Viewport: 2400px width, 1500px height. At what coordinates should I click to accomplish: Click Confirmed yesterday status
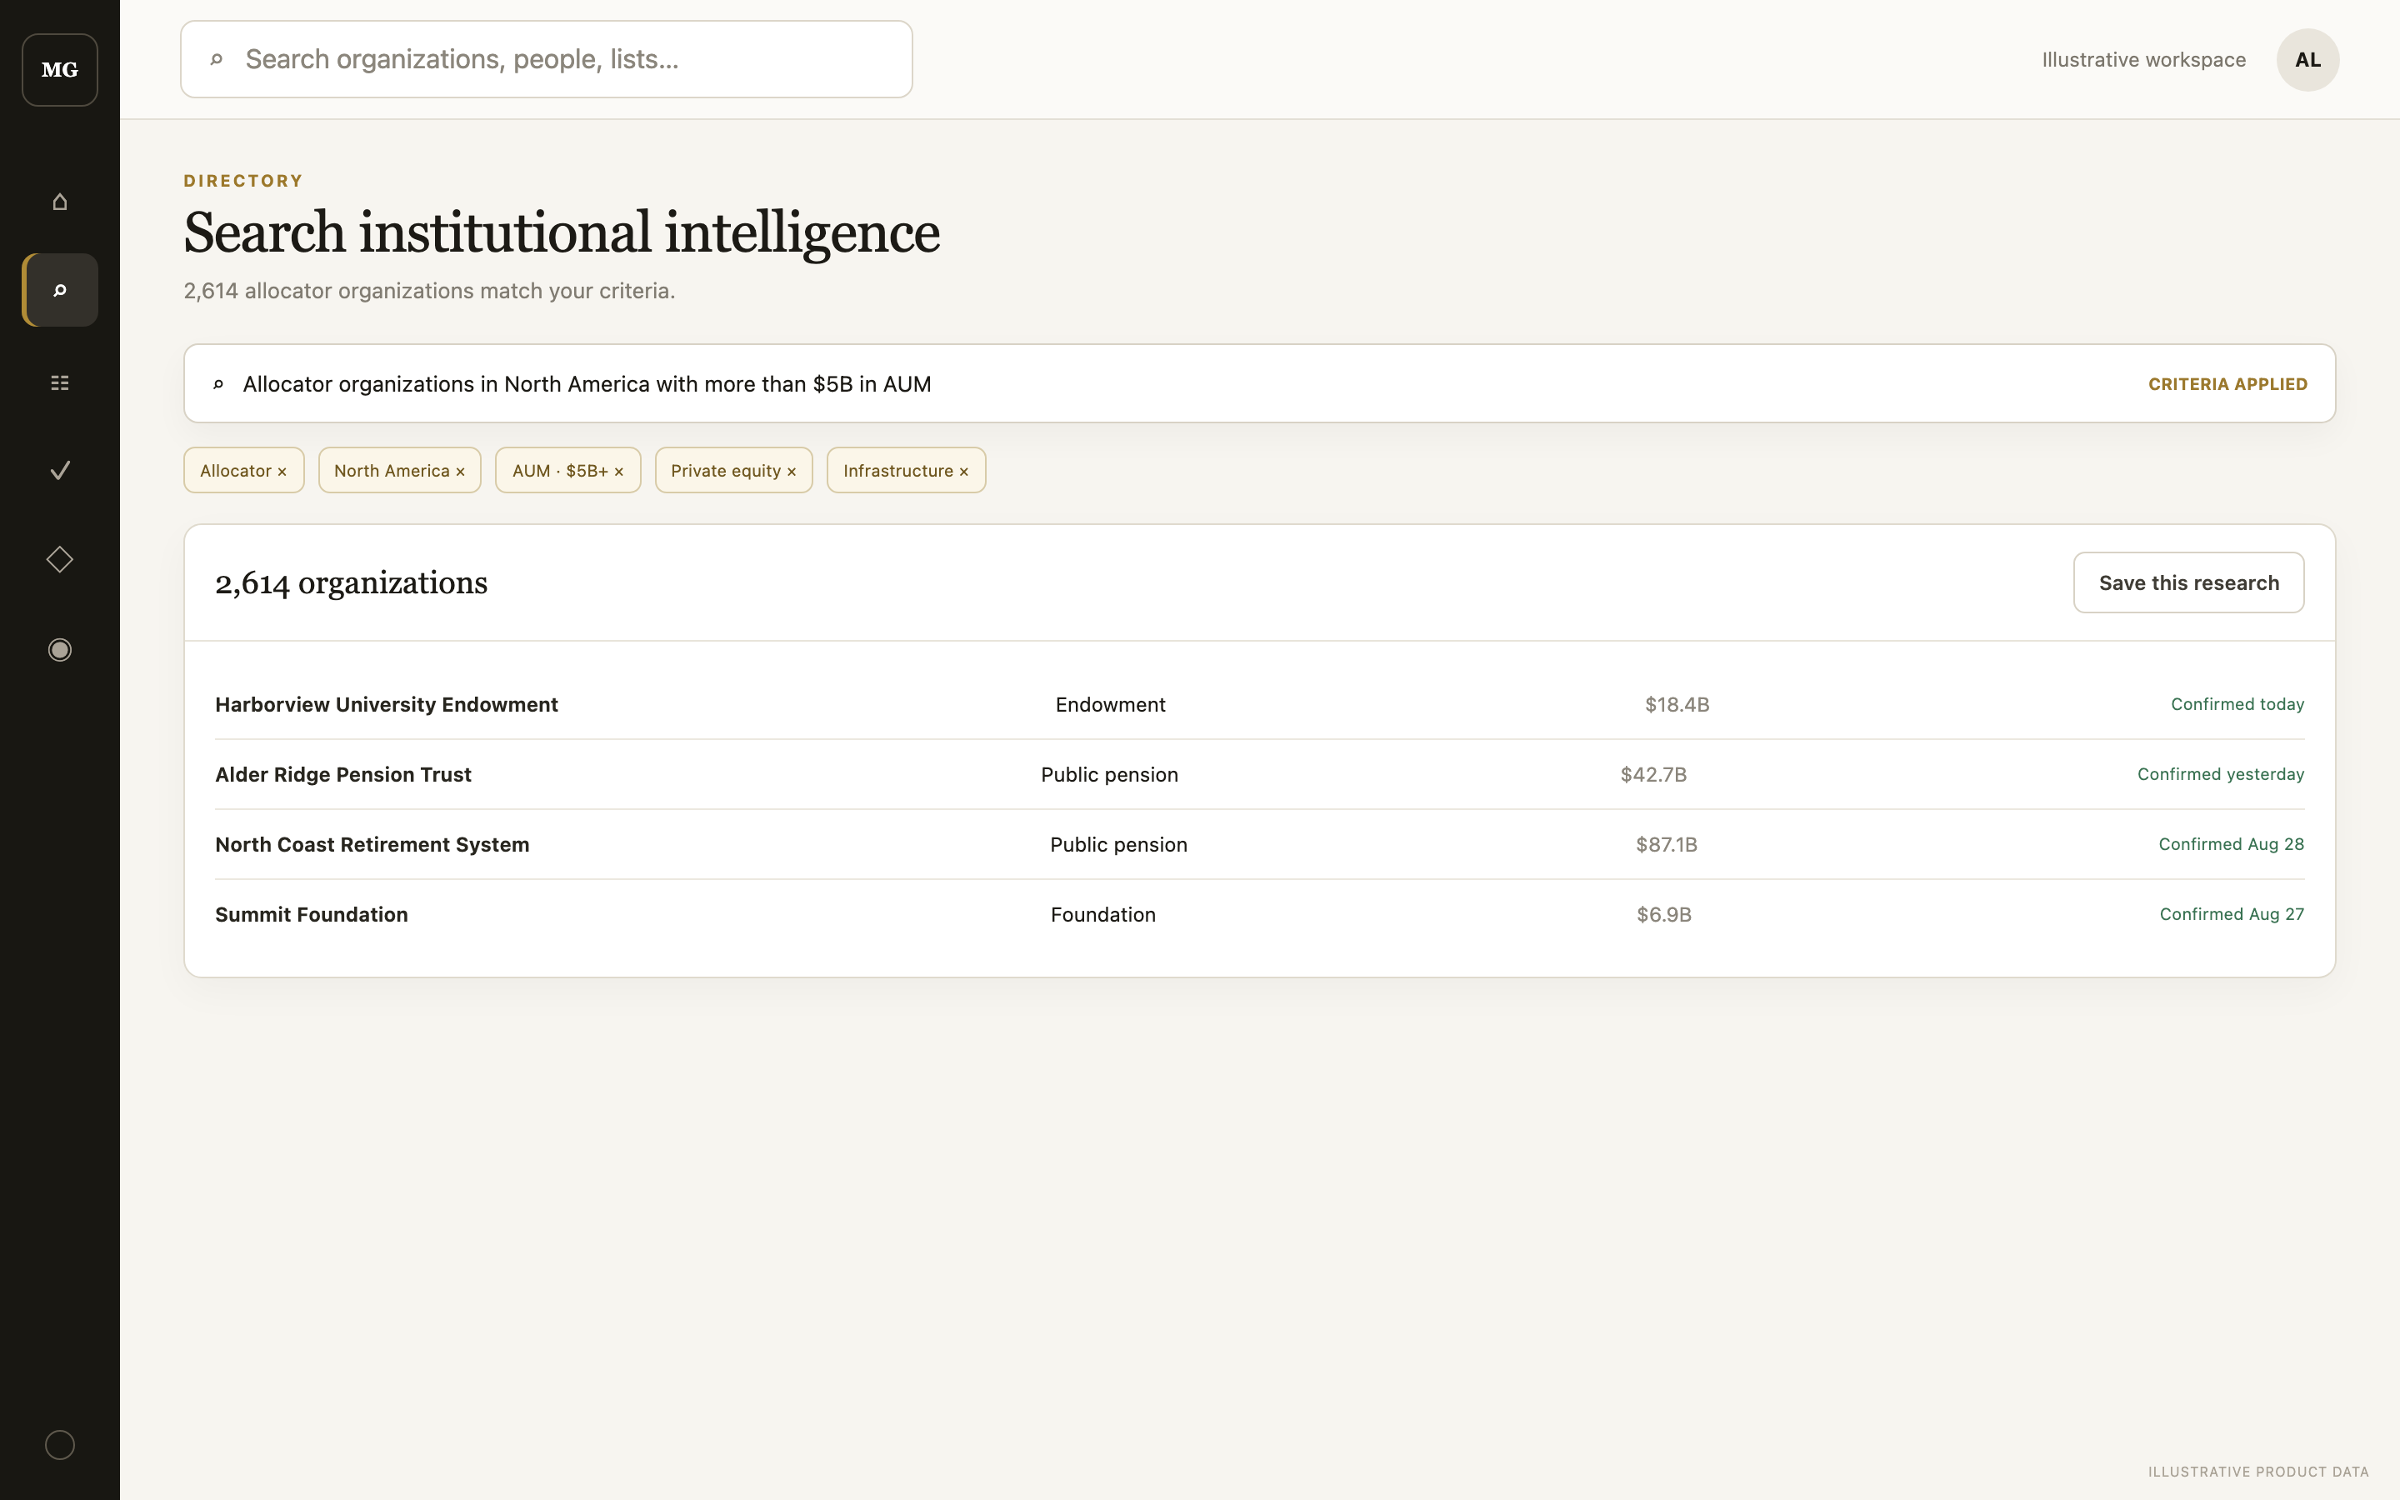(x=2219, y=774)
